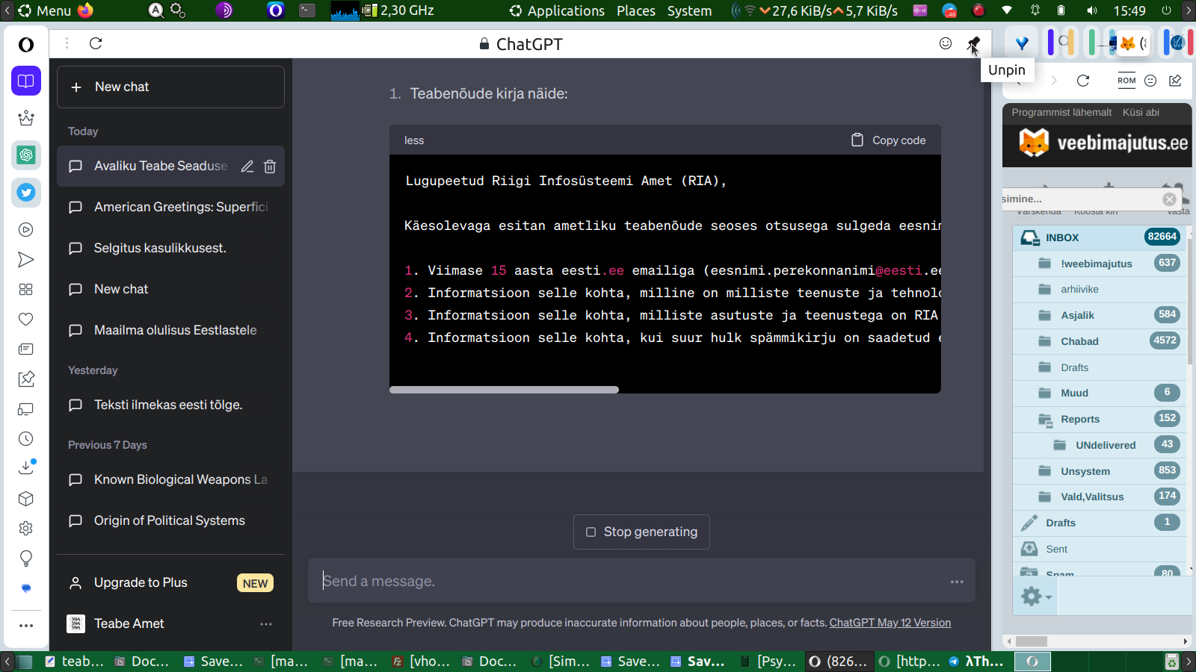This screenshot has height=672, width=1196.
Task: Open the Teabe Amet account options menu
Action: tap(265, 624)
